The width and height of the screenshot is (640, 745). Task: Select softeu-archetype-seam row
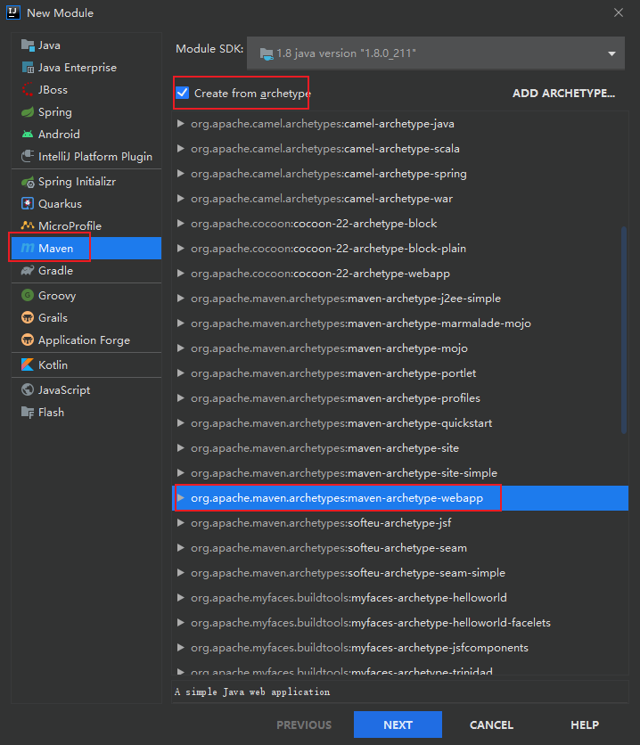(400, 548)
